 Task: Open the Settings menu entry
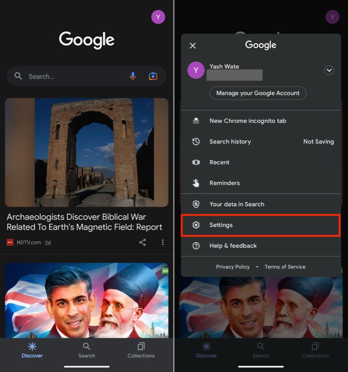261,225
